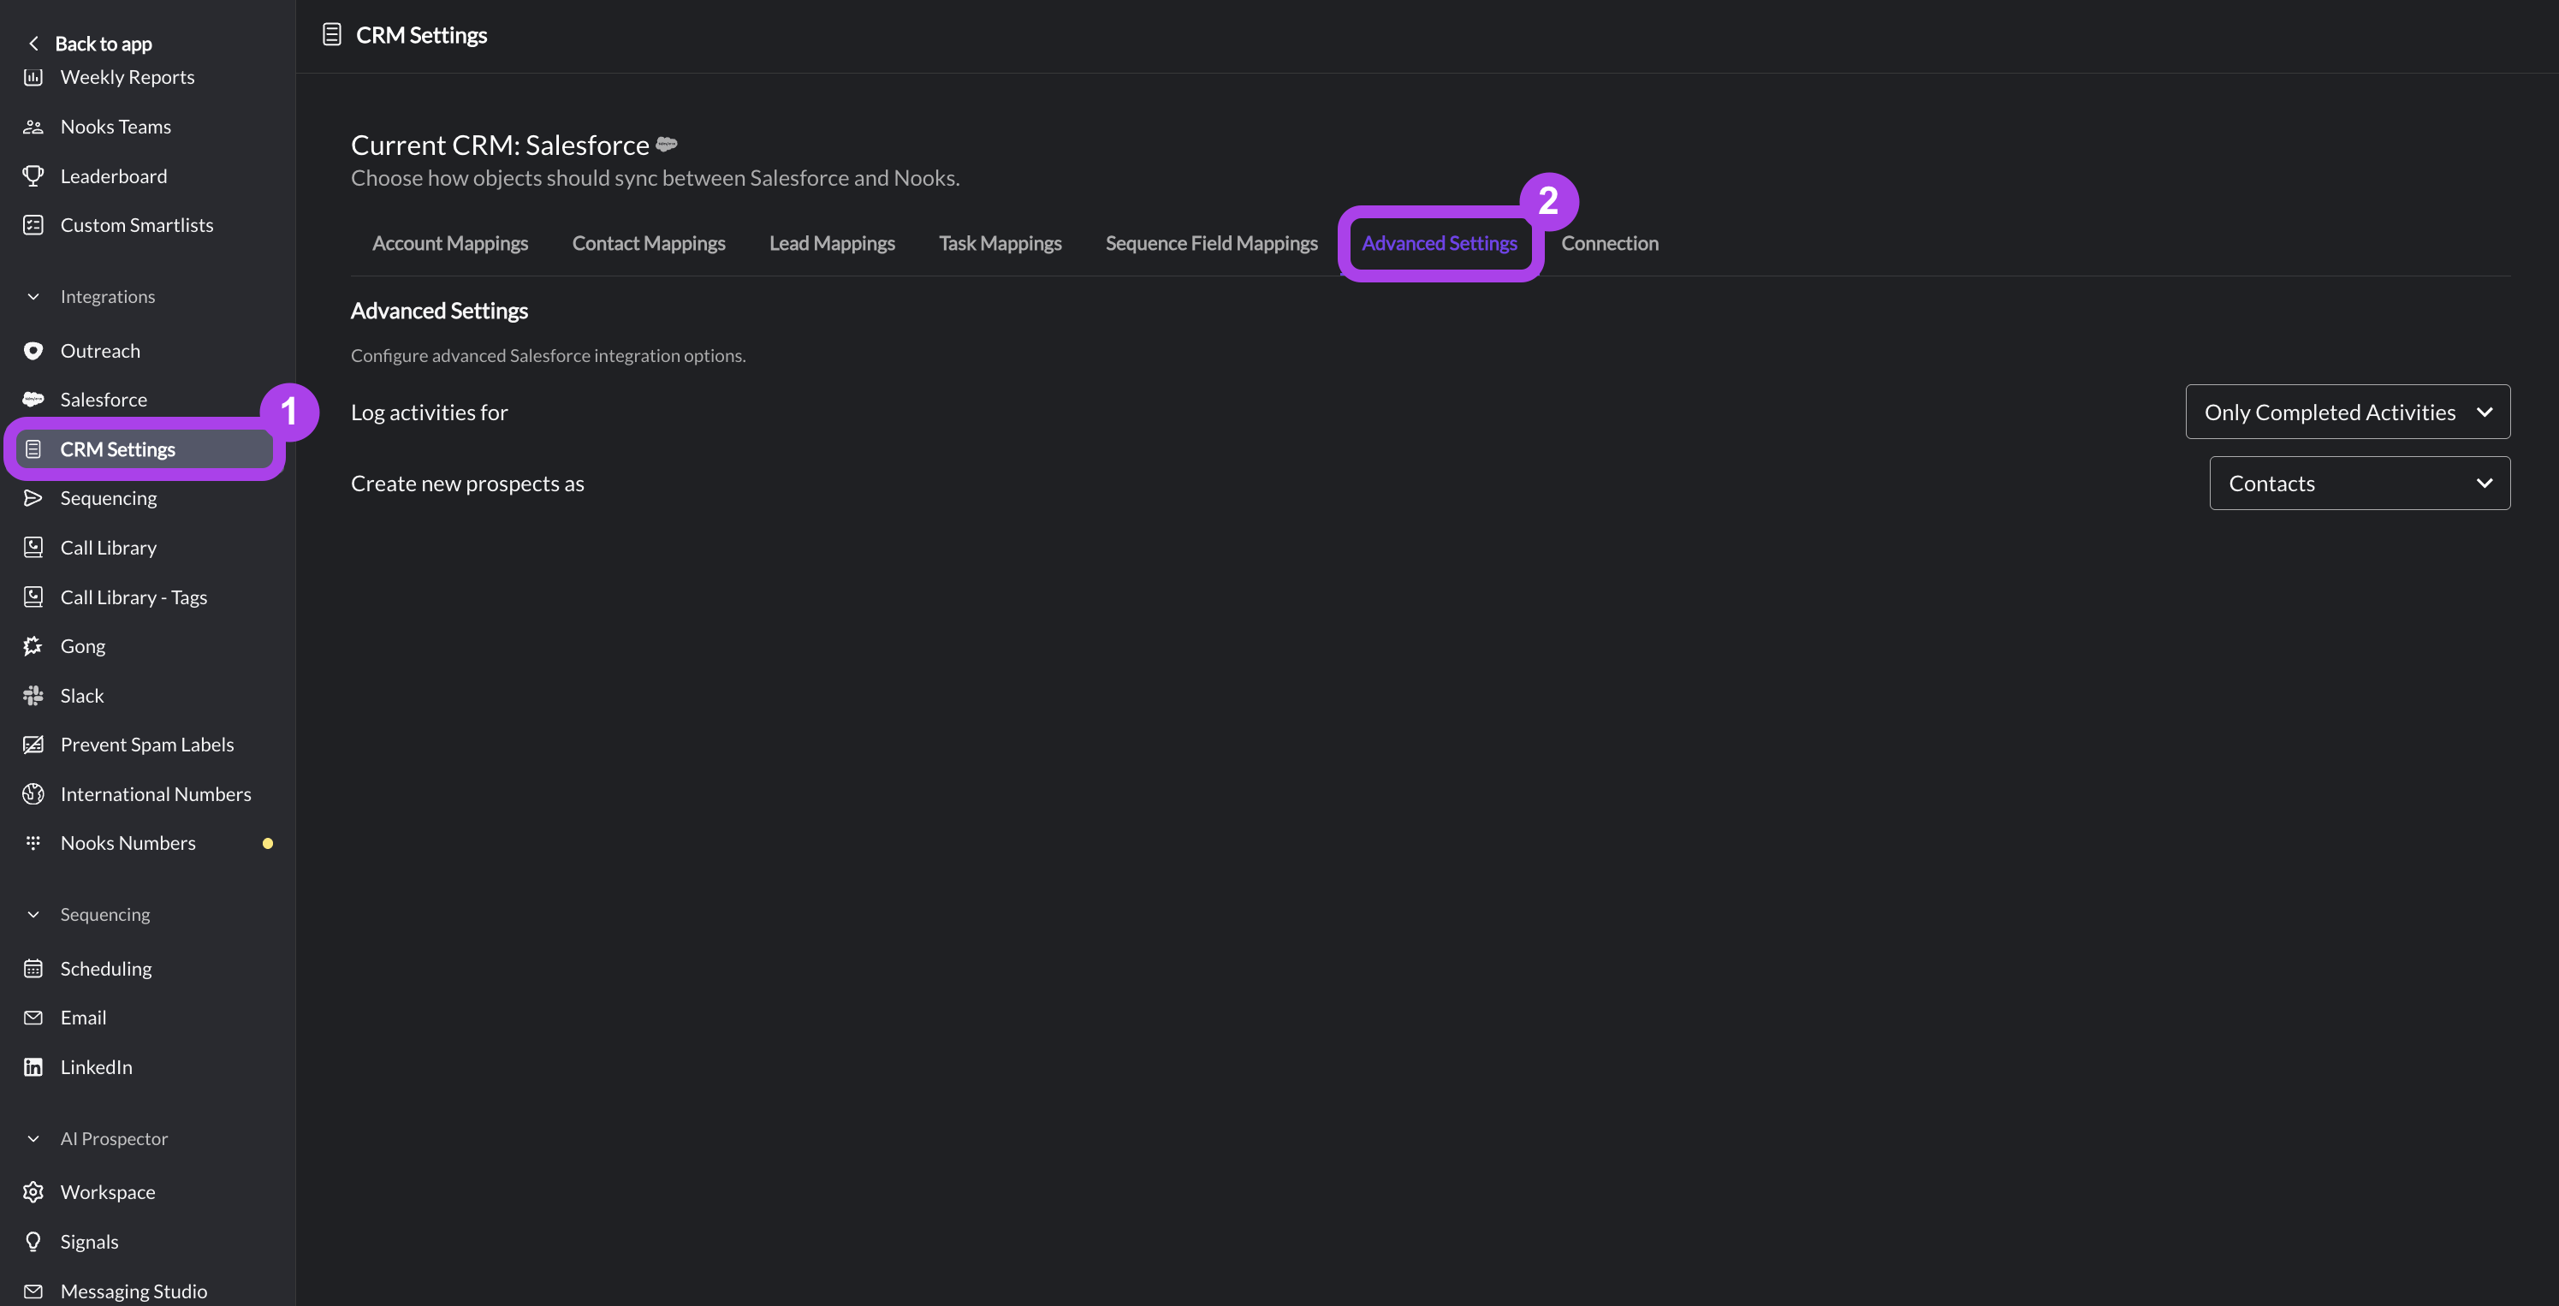Click the CRM Settings header page icon
This screenshot has height=1306, width=2559.
point(332,35)
